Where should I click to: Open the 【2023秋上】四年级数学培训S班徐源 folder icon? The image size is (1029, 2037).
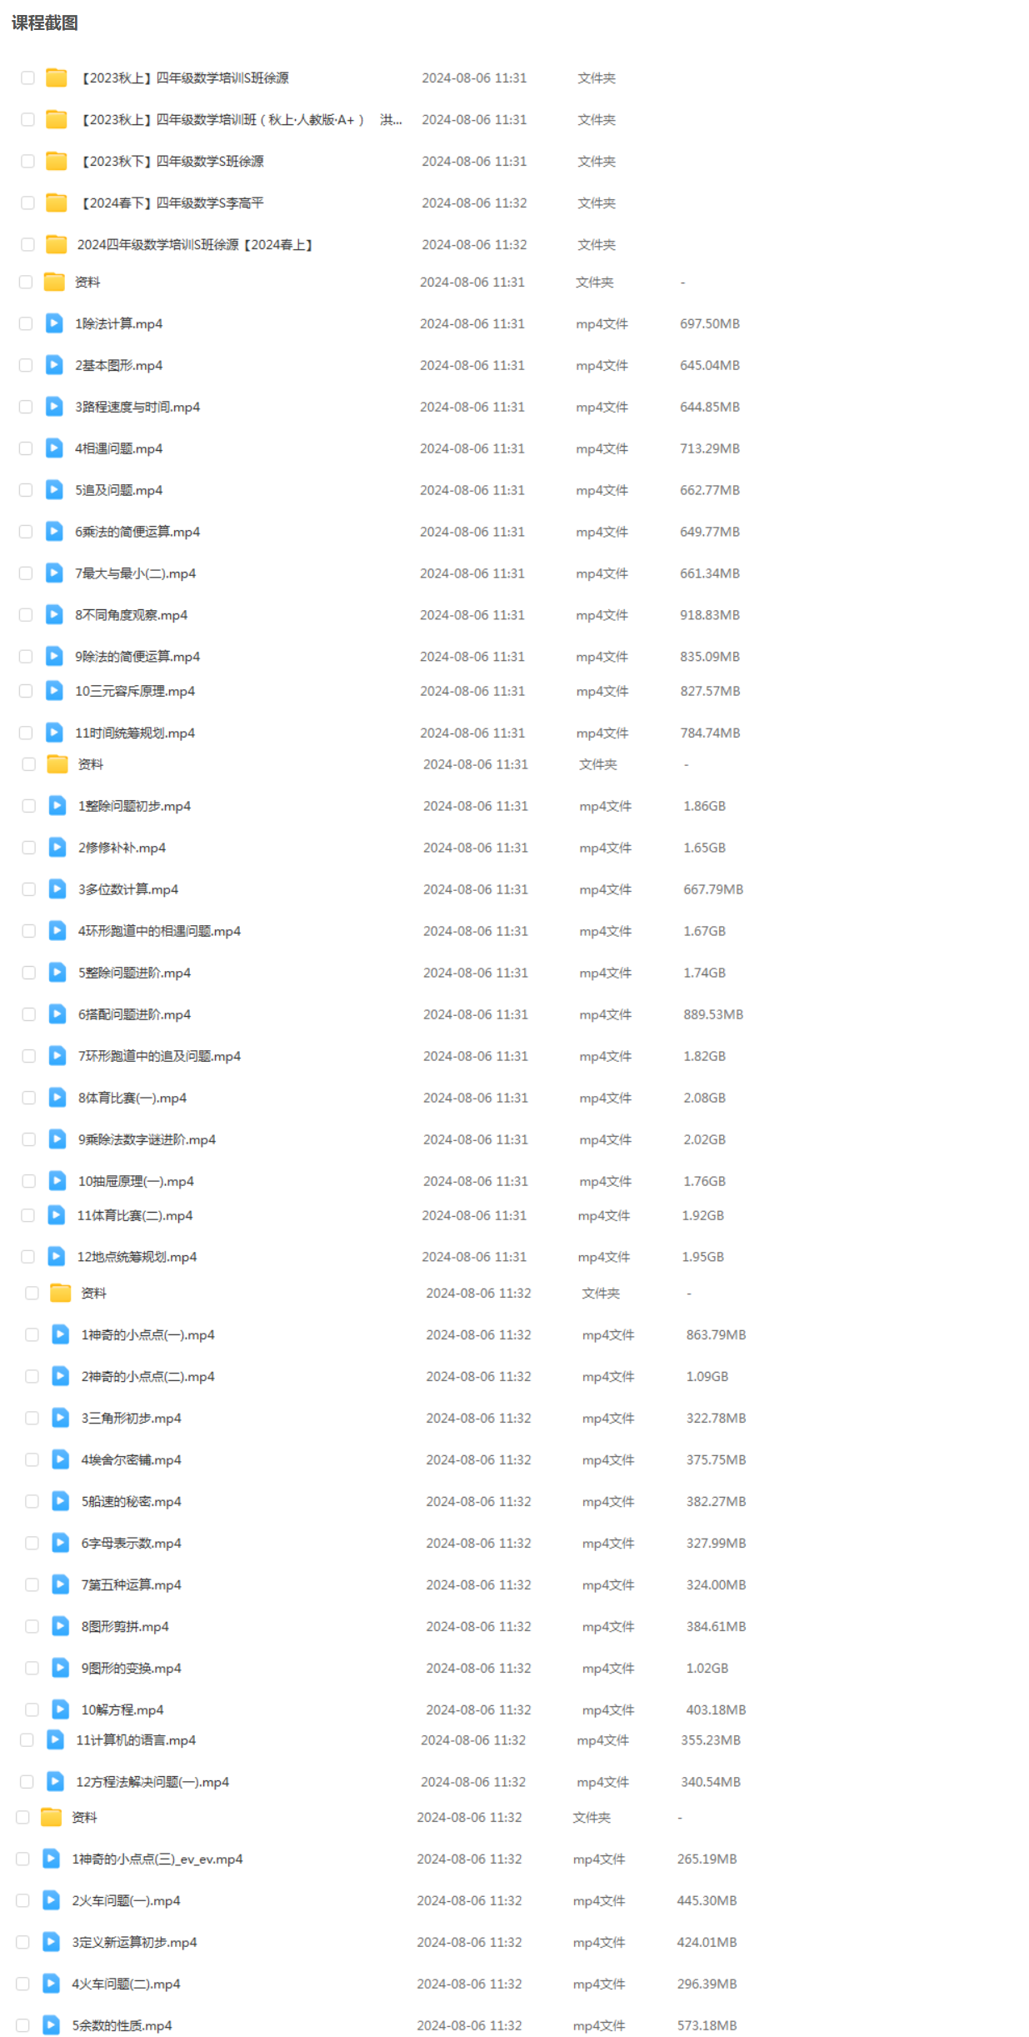point(57,78)
